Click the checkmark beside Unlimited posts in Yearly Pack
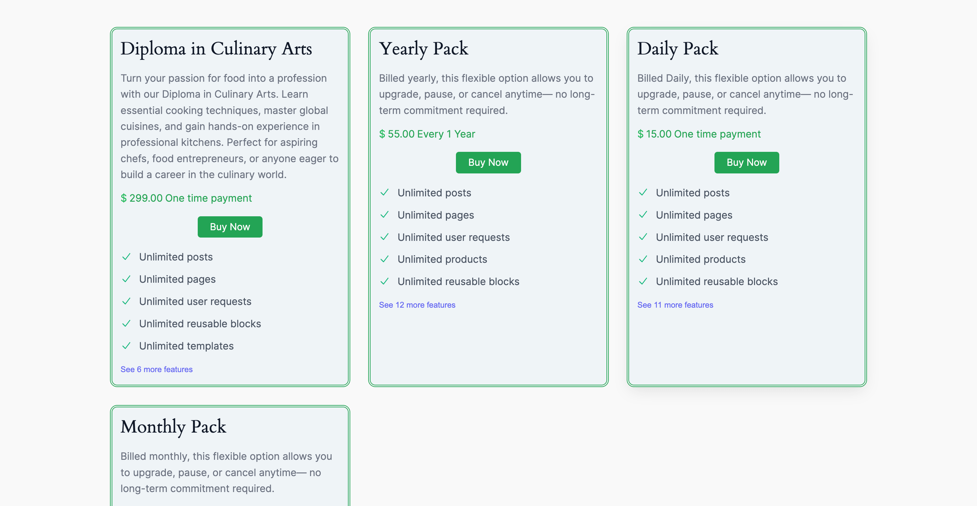 [385, 193]
